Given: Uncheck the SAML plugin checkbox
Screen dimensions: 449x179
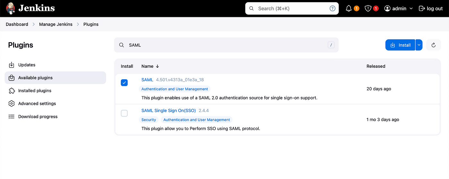Looking at the screenshot, I should (x=124, y=82).
